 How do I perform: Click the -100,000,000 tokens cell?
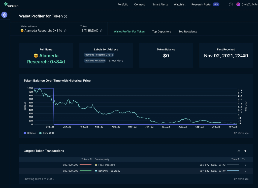coord(70,165)
